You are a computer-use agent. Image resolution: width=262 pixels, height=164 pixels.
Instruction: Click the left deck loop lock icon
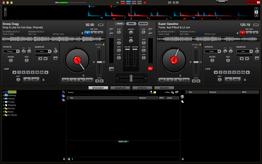[44, 80]
